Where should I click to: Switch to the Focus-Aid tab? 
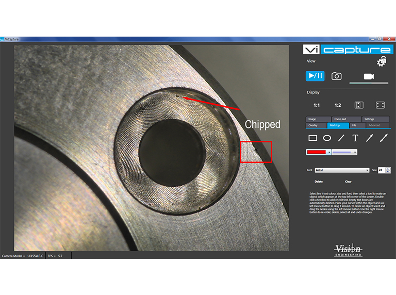339,119
